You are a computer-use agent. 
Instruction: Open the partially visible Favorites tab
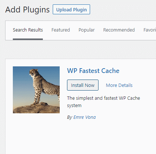[x=150, y=30]
